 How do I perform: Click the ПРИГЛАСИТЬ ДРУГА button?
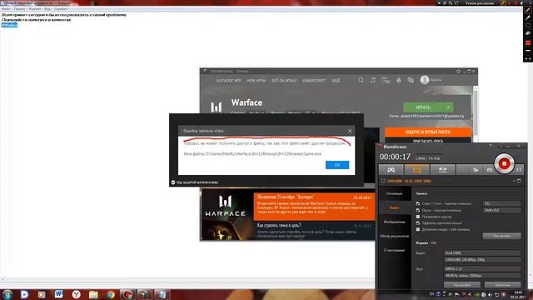point(427,141)
